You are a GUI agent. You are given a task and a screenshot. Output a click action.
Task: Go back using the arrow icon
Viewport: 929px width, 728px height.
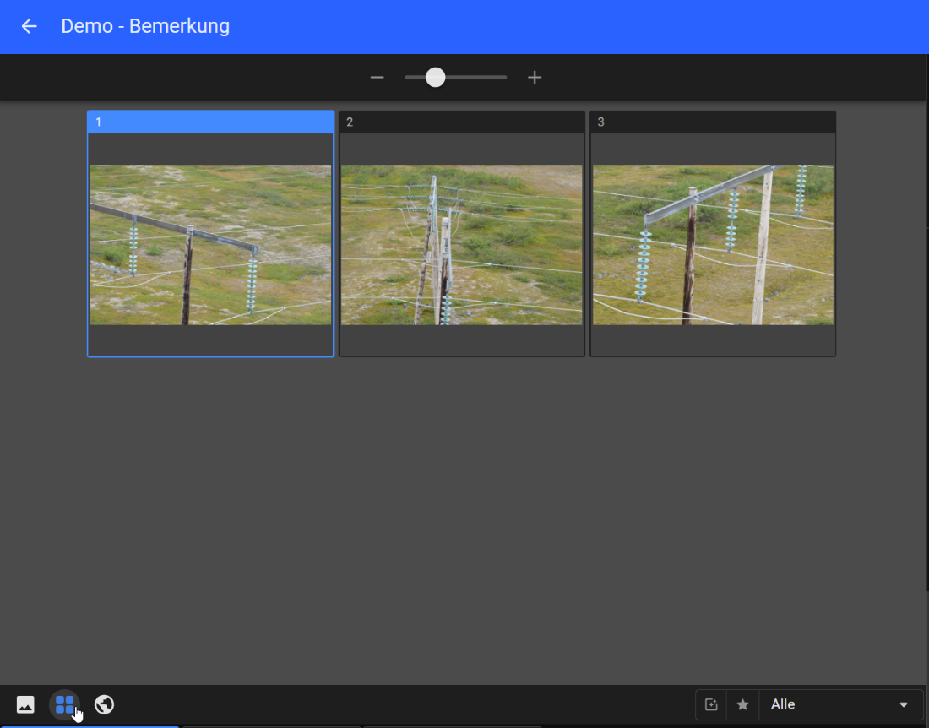point(30,26)
